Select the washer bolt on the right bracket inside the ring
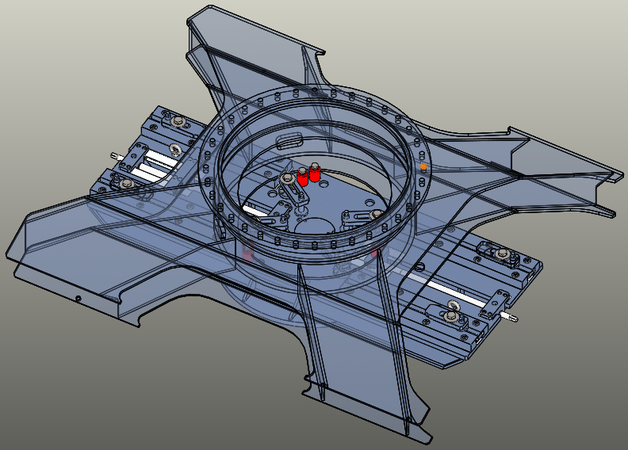Screen dimensions: 628x450 coord(376,214)
